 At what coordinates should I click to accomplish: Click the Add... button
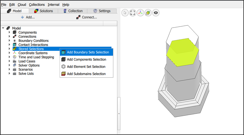(28, 17)
